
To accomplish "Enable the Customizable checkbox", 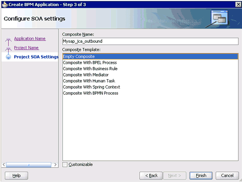I will pyautogui.click(x=65, y=165).
